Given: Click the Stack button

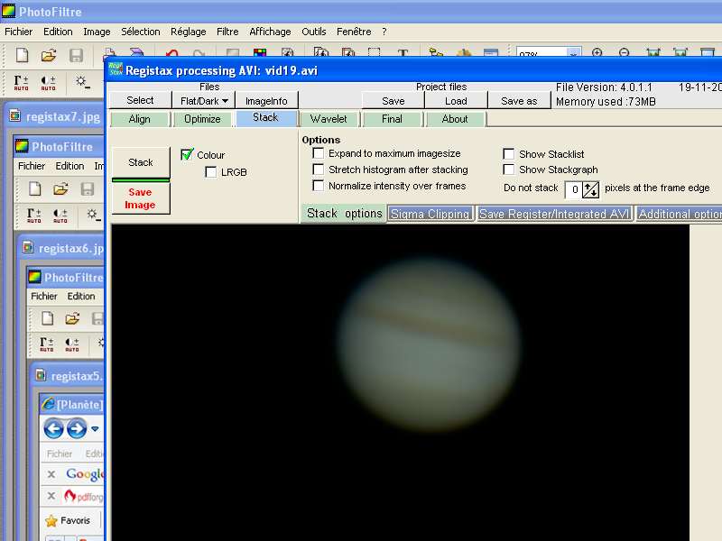Looking at the screenshot, I should point(141,162).
